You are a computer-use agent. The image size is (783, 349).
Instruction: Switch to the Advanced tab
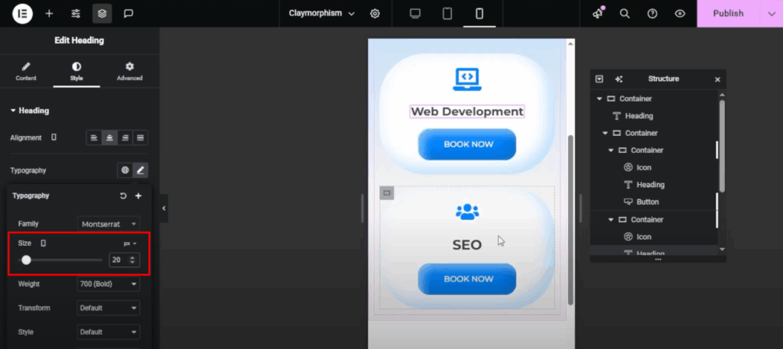point(130,72)
